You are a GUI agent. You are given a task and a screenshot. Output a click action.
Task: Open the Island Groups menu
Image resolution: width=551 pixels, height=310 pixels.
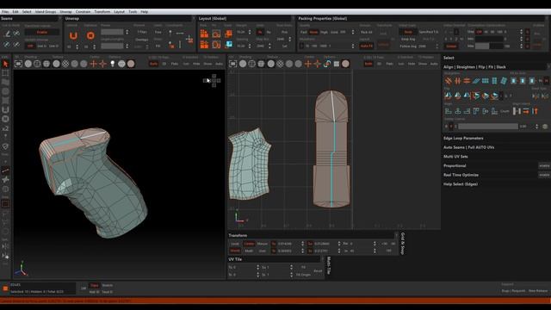click(x=46, y=11)
